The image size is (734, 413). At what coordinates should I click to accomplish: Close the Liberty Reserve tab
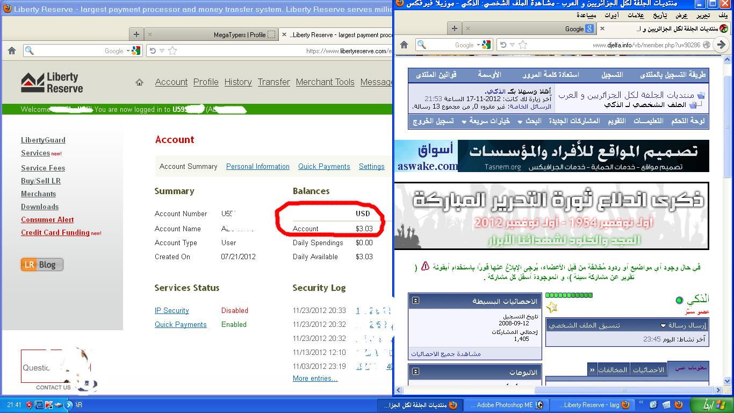pos(284,34)
